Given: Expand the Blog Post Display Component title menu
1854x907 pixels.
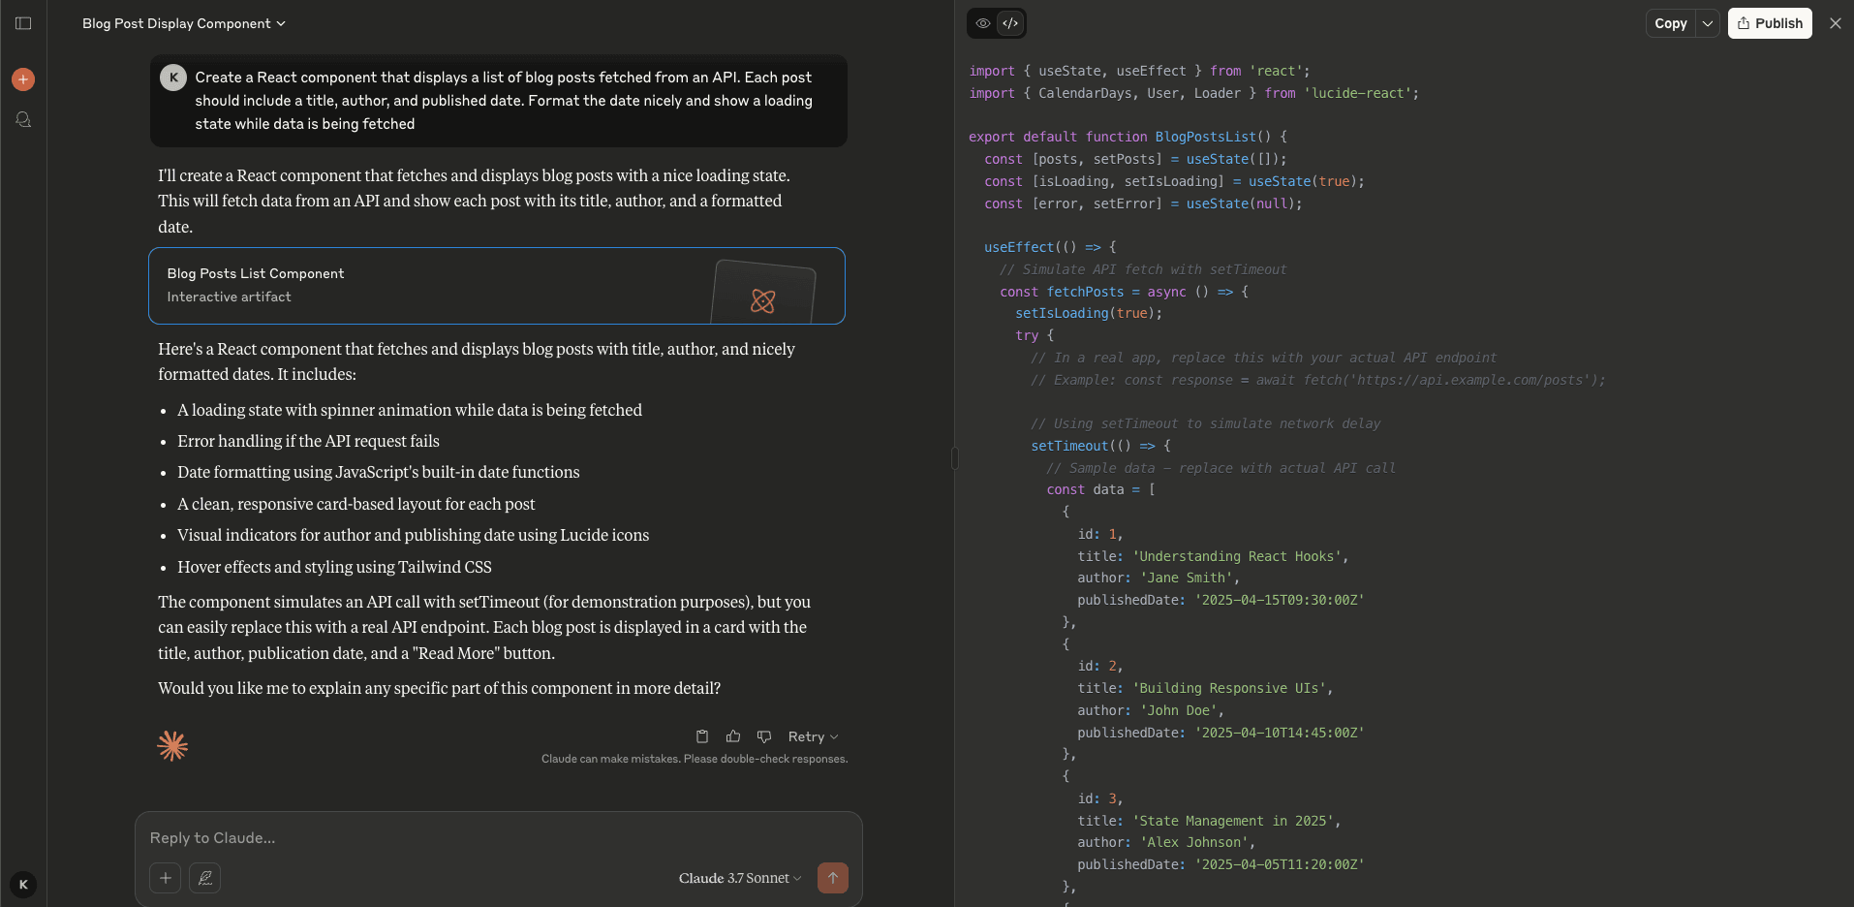Looking at the screenshot, I should coord(280,23).
